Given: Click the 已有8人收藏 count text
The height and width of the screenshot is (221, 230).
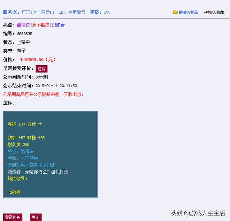Looking at the screenshot, I should click(214, 13).
